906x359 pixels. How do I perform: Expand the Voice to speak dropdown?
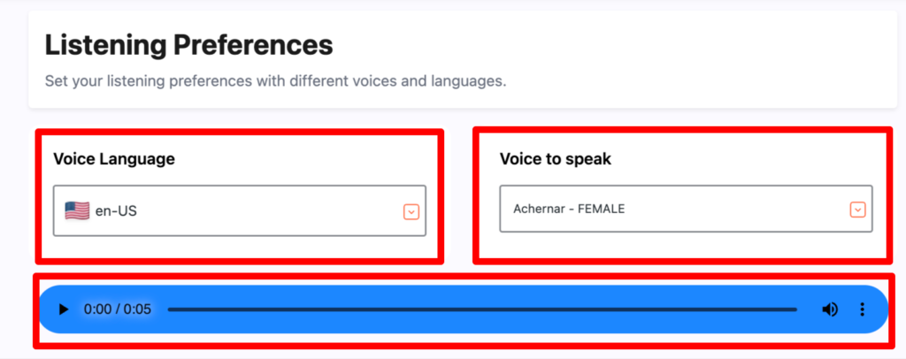point(686,209)
